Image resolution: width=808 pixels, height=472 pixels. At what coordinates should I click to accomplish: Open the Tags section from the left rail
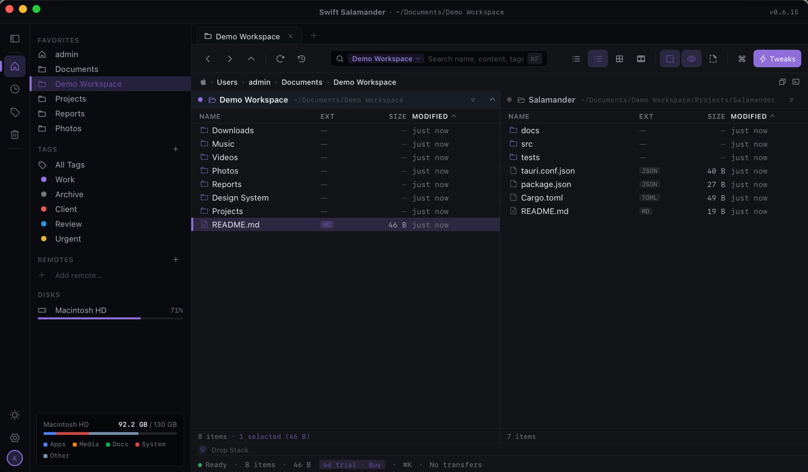[x=14, y=112]
